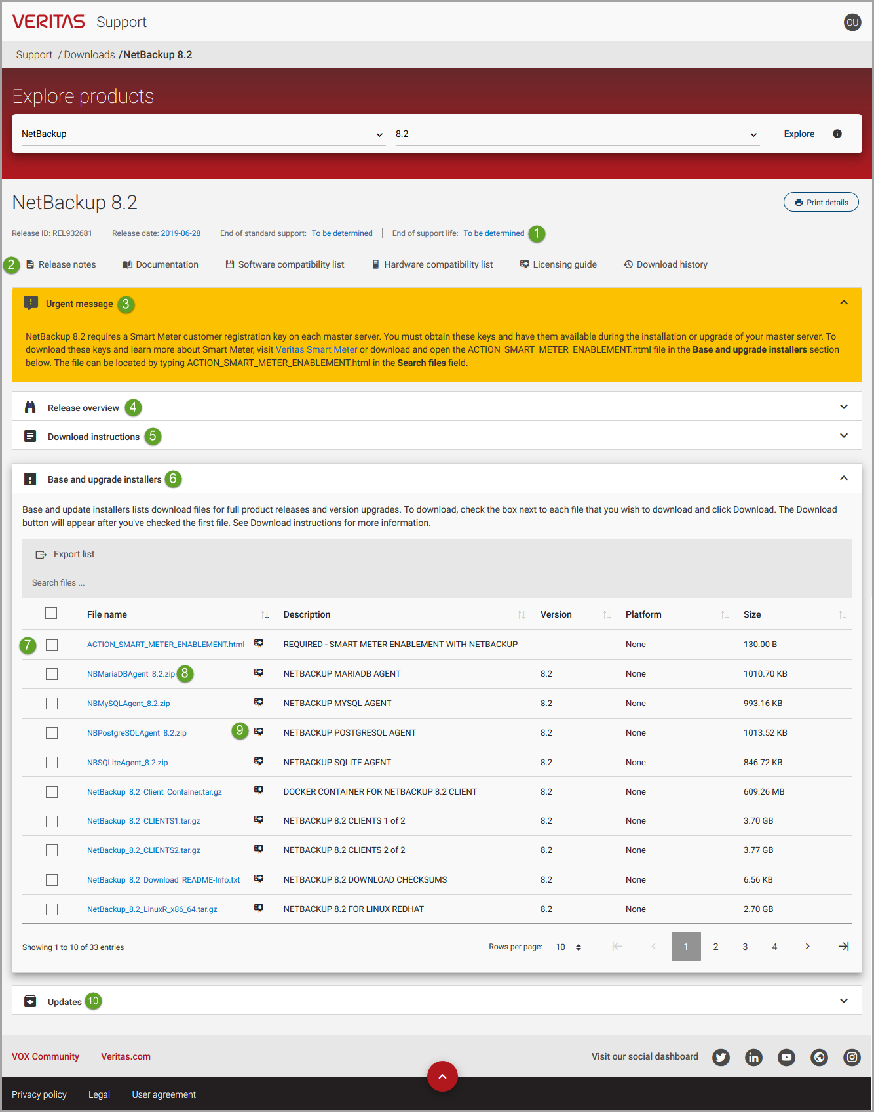Screen dimensions: 874x1112
Task: Check the box for ACTION_SMART_METER_ENABLEMENT.html
Action: pos(52,645)
